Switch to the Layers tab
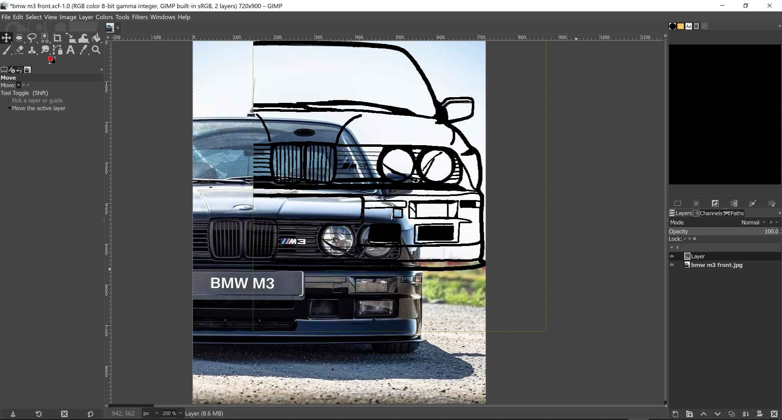 point(681,213)
